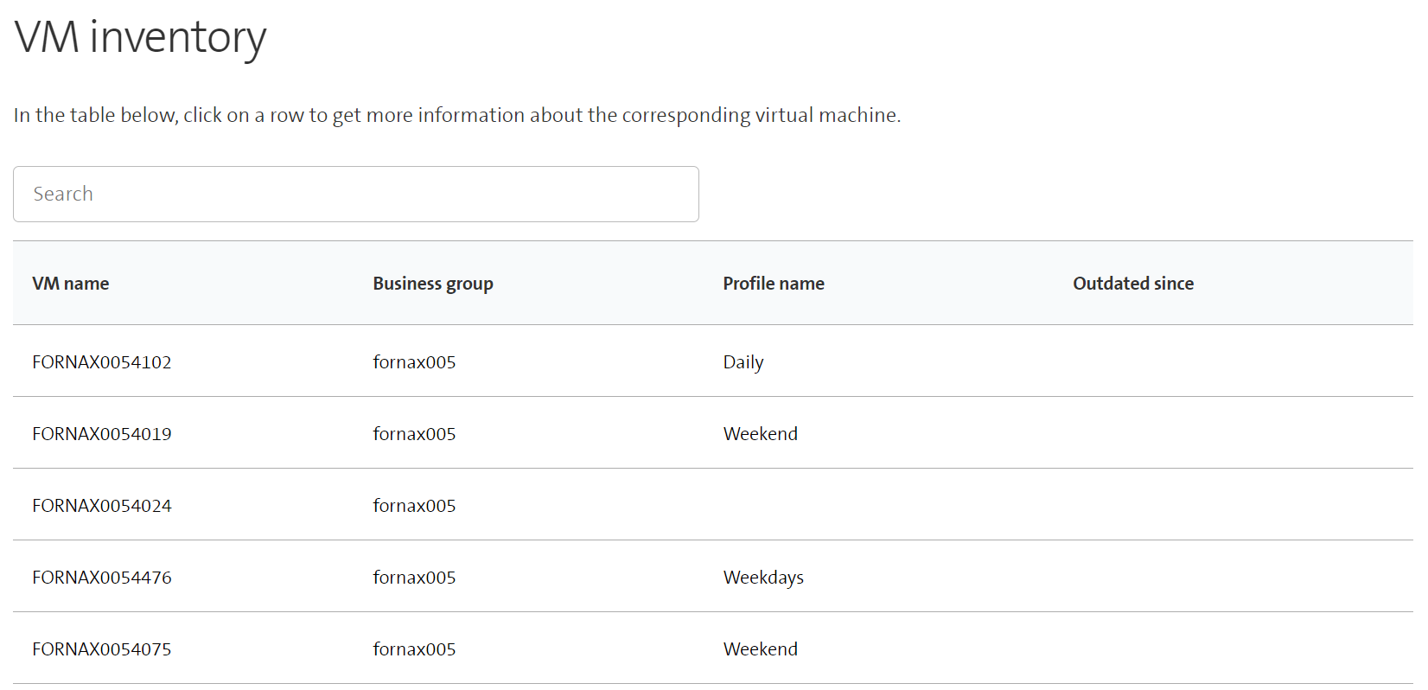Sort by the Business group column header
Image resolution: width=1428 pixels, height=690 pixels.
pyautogui.click(x=432, y=284)
